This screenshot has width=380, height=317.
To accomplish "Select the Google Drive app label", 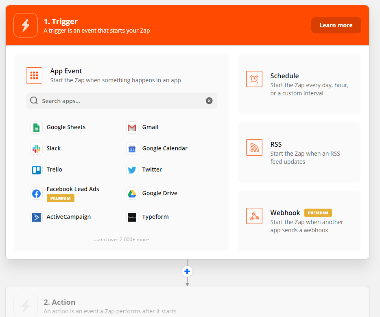I will pyautogui.click(x=160, y=193).
